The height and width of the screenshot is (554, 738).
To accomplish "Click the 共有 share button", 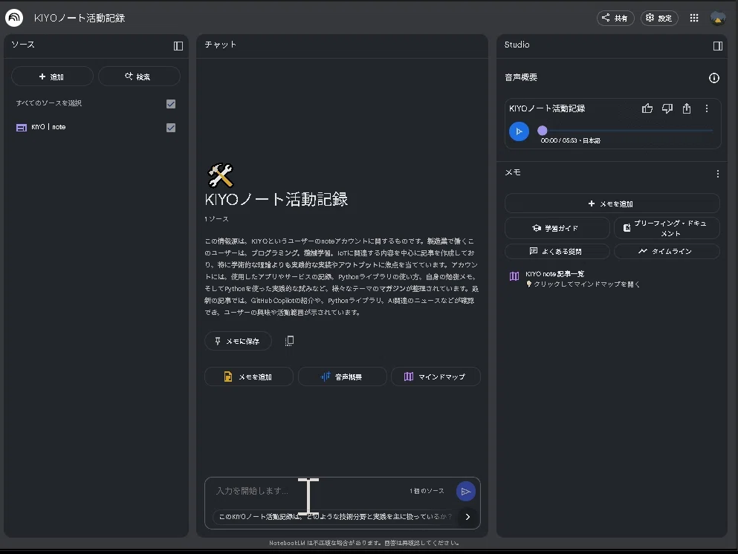I will 615,18.
